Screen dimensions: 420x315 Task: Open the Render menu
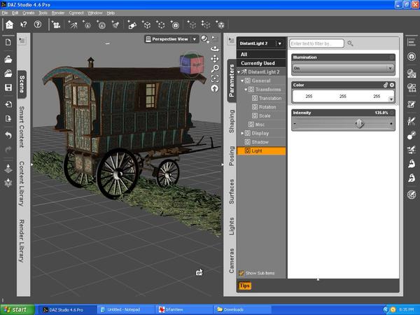(x=58, y=13)
